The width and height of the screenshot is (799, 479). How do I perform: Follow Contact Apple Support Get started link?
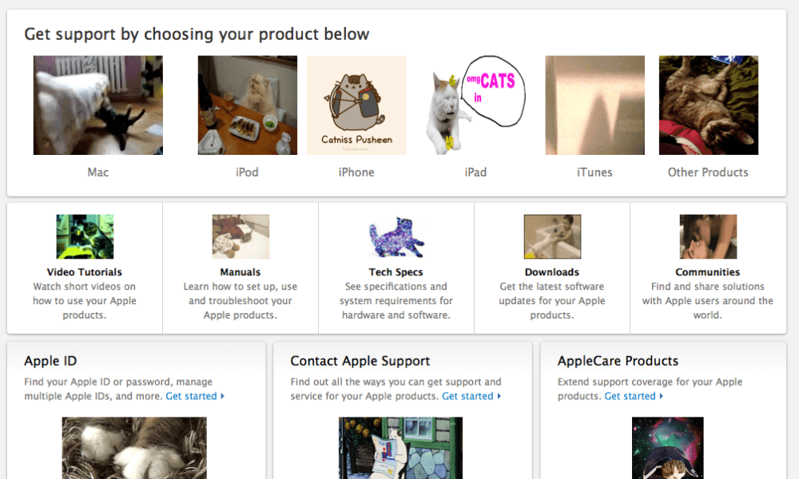[x=471, y=396]
